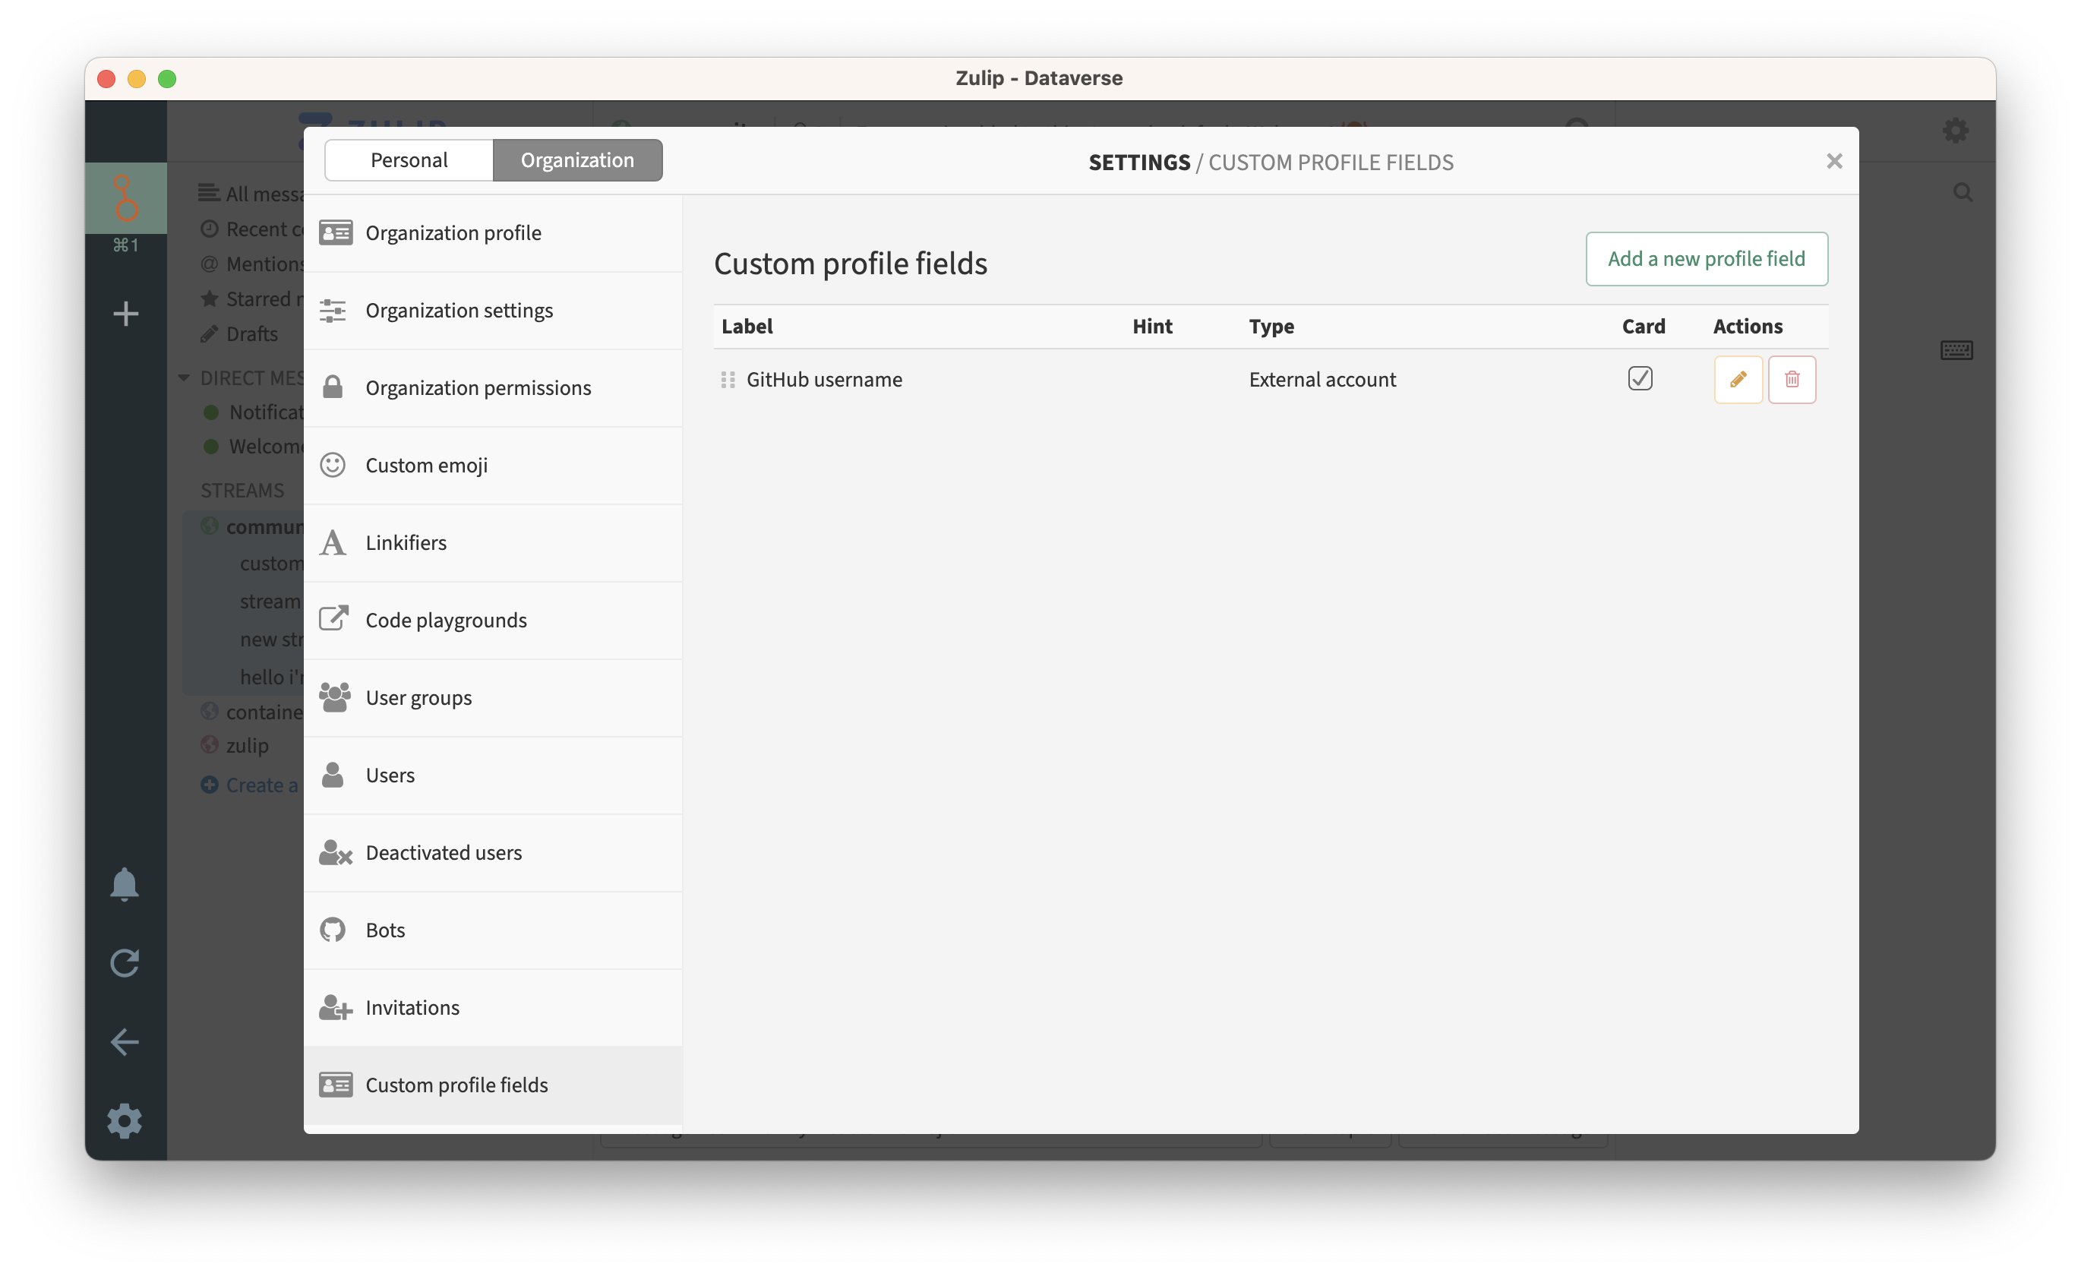Click Add a new profile field button
The width and height of the screenshot is (2081, 1273).
click(x=1706, y=258)
